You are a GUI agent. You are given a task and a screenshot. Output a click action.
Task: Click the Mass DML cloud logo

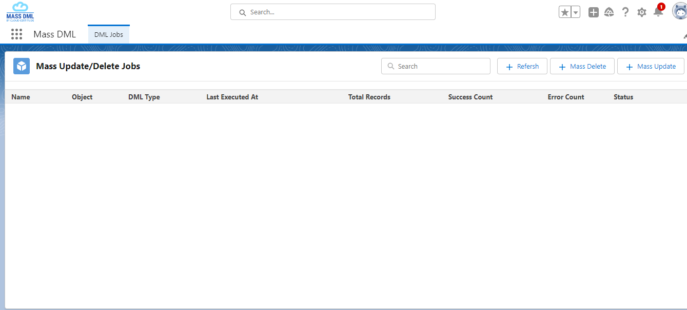point(20,12)
